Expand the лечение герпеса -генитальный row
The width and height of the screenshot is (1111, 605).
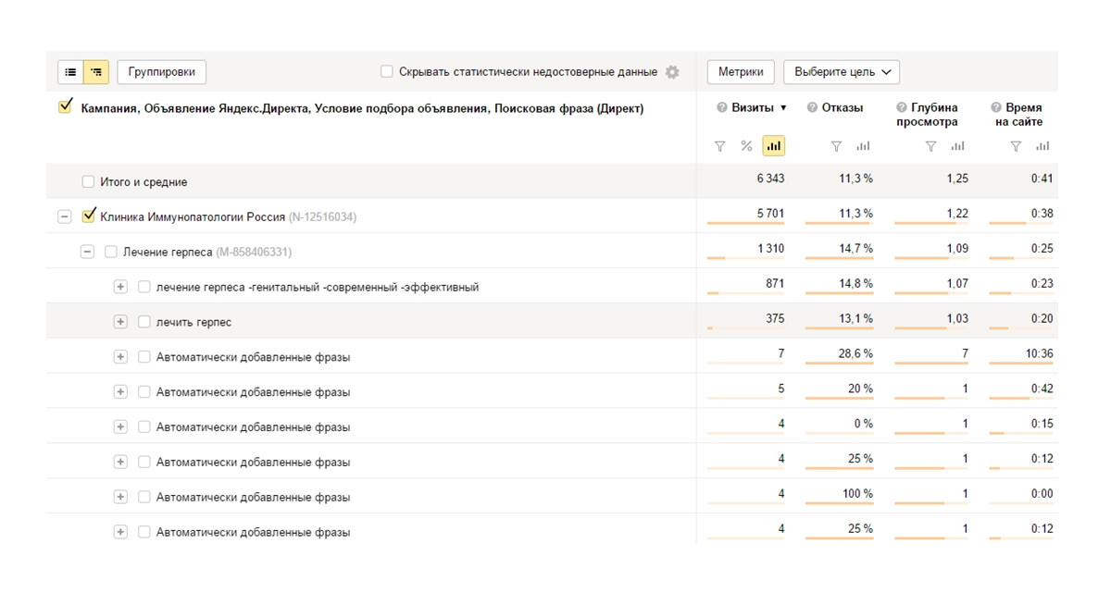[120, 287]
